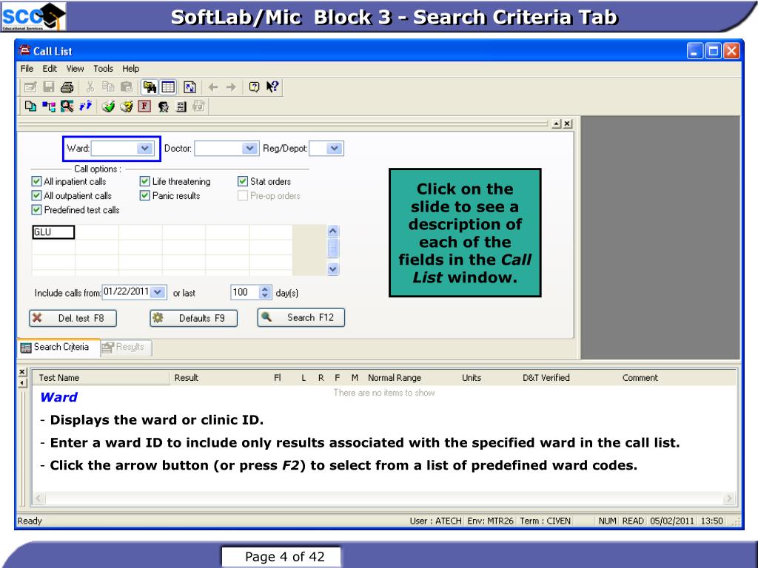Toggle the Life threatening checkbox
The image size is (758, 568).
click(x=144, y=182)
